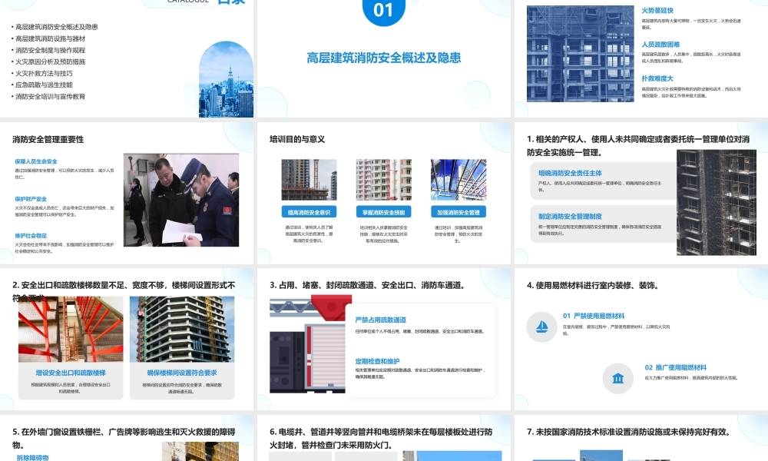The image size is (768, 461).
Task: Click the title 7. 未按国家消防技术标准设置消防设施
Action: (628, 432)
